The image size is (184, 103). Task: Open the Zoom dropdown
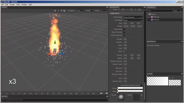coord(104,11)
